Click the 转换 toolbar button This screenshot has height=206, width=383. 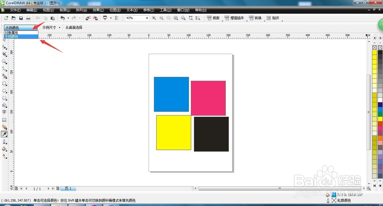coord(255,18)
